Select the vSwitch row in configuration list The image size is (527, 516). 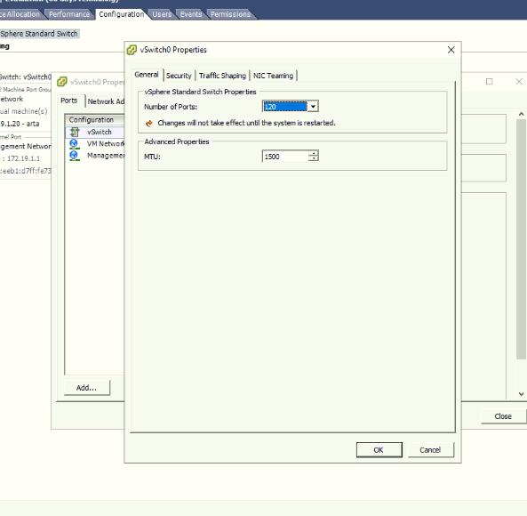click(95, 132)
